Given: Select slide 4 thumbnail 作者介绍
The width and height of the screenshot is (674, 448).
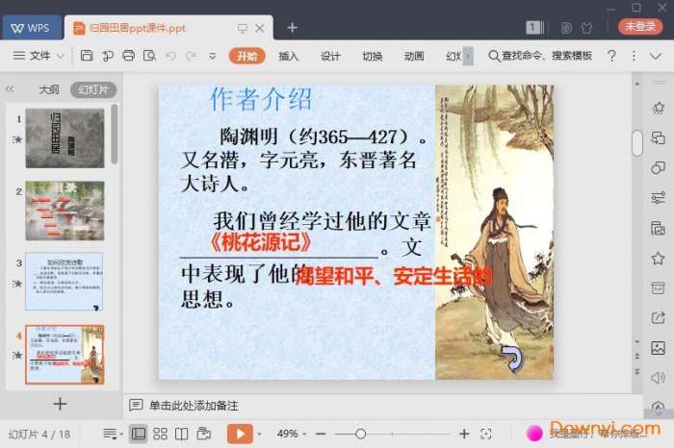Looking at the screenshot, I should coord(65,355).
